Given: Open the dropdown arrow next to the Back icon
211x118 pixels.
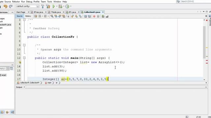Looking at the screenshot, I should [43, 16].
